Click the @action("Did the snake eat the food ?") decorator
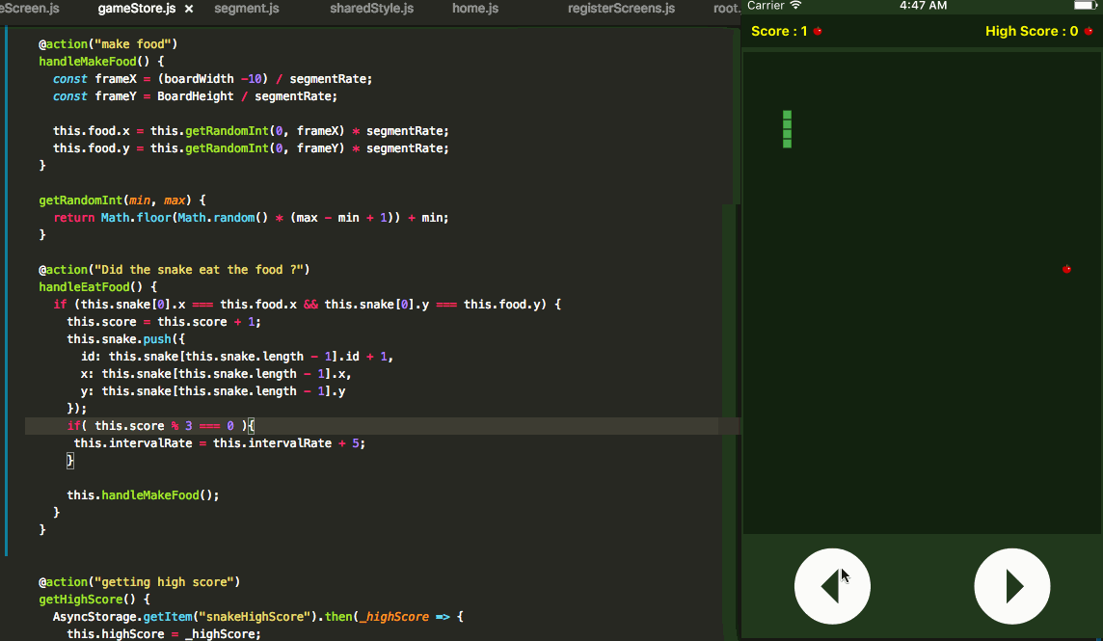Screen dimensions: 1103x641 pyautogui.click(x=175, y=270)
